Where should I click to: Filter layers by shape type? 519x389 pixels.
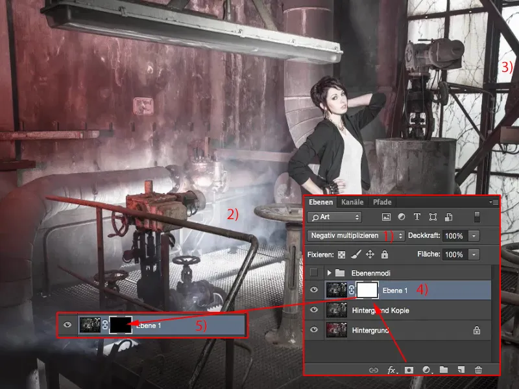click(433, 217)
